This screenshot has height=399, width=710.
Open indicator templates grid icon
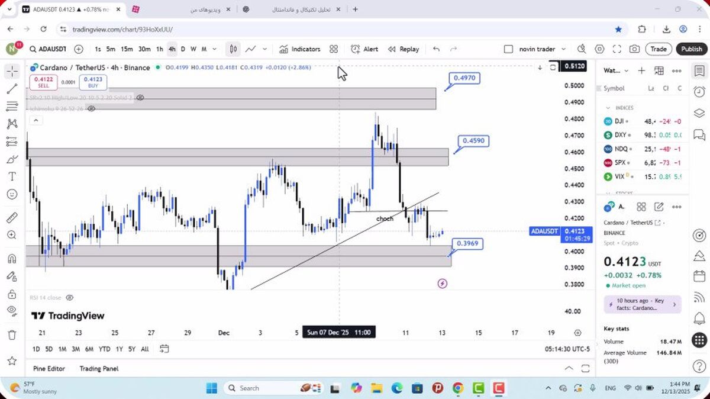pos(334,49)
